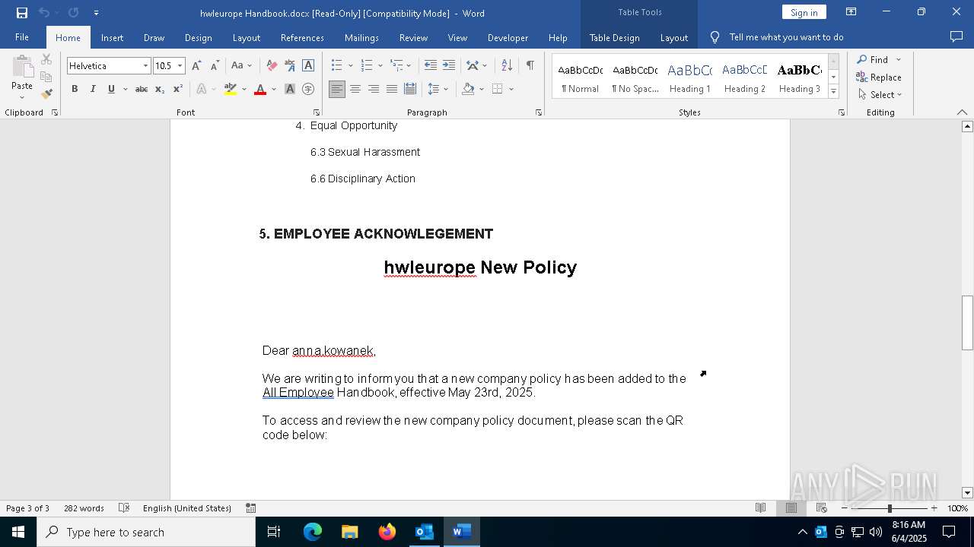Switch to the Table Design tab
This screenshot has width=974, height=547.
click(x=614, y=37)
